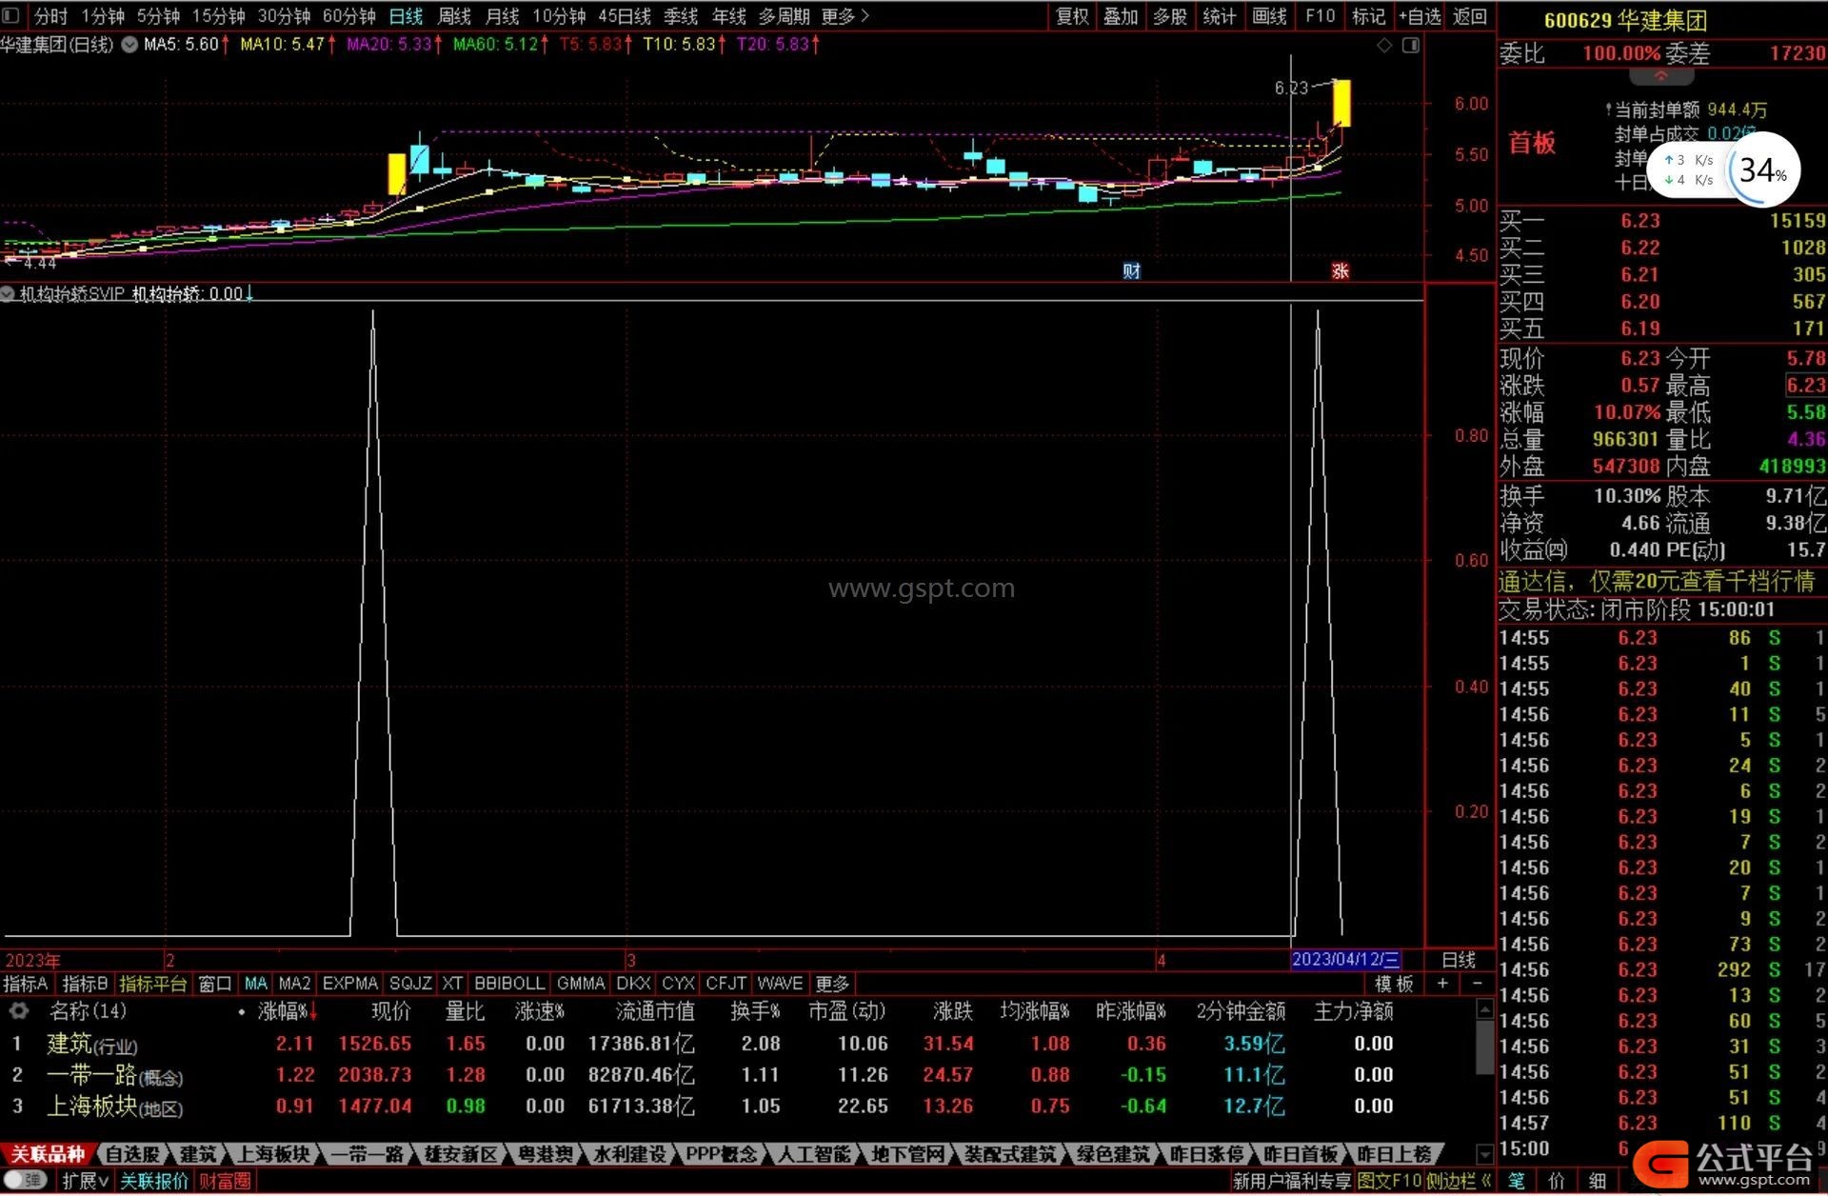Apply the WAVE indicator
1828x1196 pixels.
pyautogui.click(x=780, y=984)
